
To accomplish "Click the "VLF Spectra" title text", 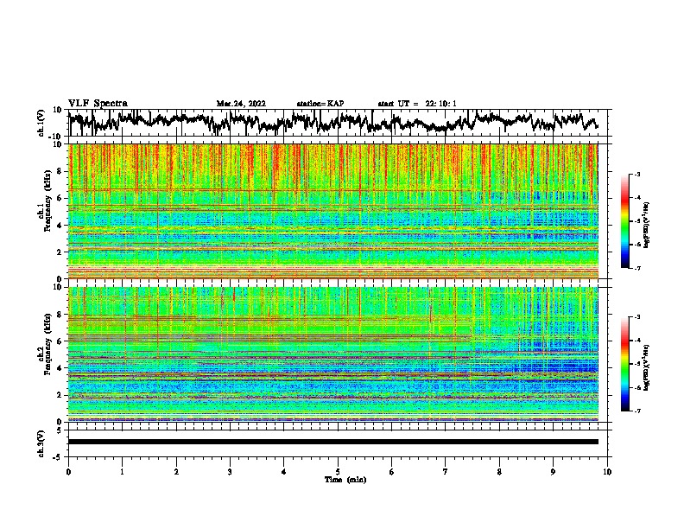I will pyautogui.click(x=98, y=104).
